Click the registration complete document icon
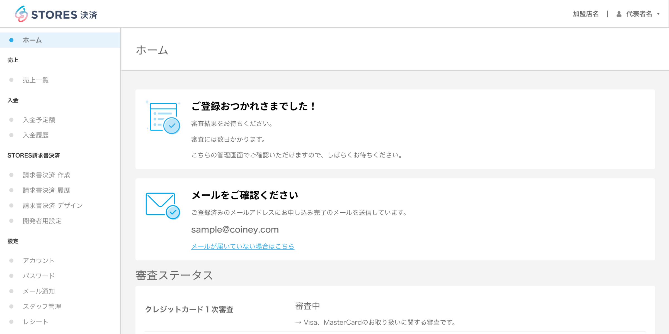Screen dimensions: 669x334 tap(163, 117)
